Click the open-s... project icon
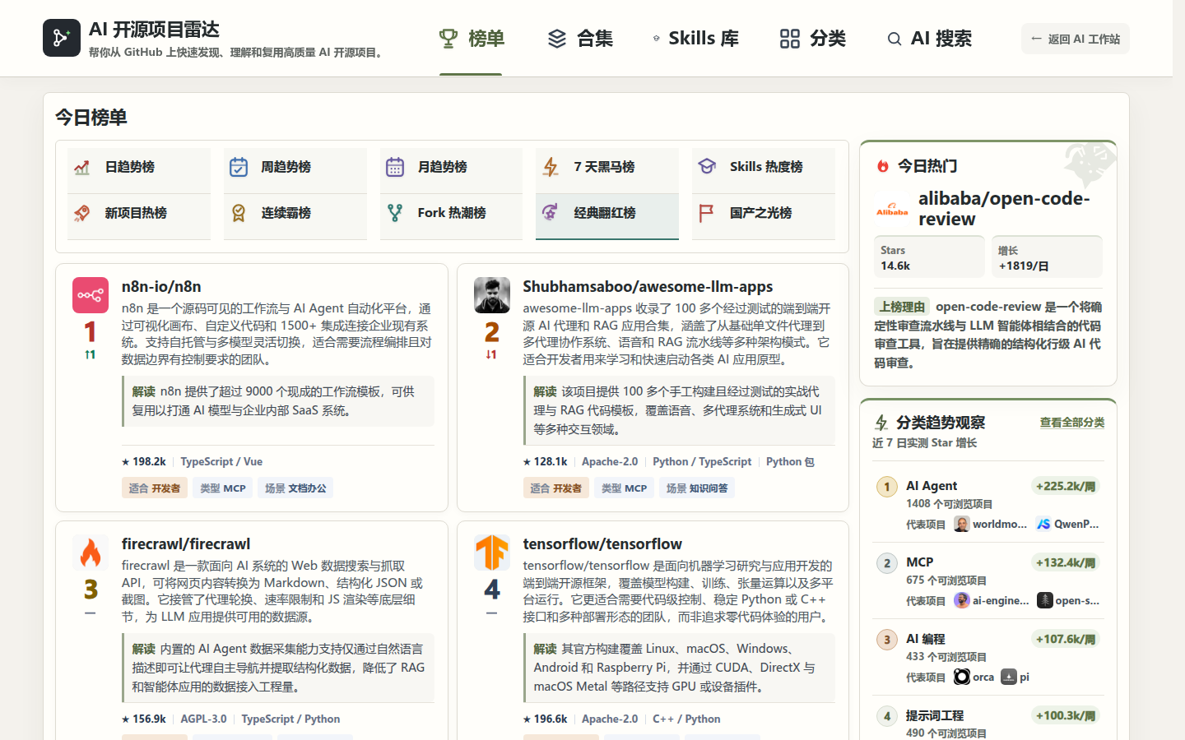 pos(1044,600)
